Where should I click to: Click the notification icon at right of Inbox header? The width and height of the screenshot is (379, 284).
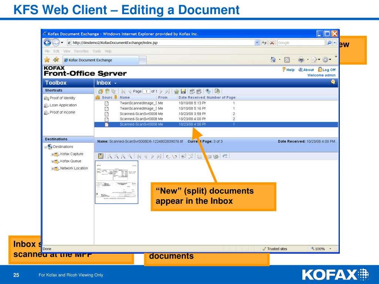click(333, 82)
